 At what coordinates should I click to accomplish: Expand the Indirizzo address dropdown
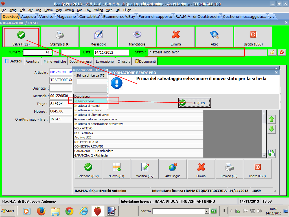(x=207, y=211)
